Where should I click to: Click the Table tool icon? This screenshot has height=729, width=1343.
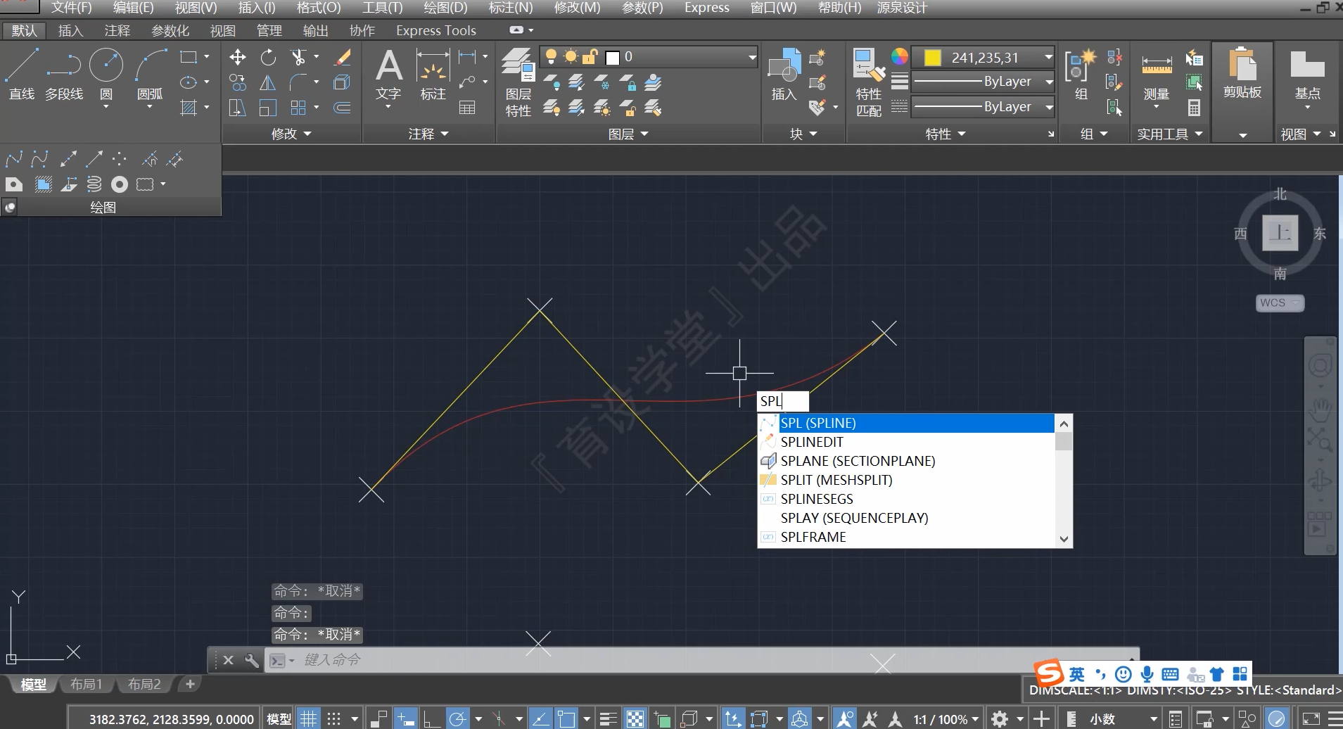pyautogui.click(x=467, y=108)
